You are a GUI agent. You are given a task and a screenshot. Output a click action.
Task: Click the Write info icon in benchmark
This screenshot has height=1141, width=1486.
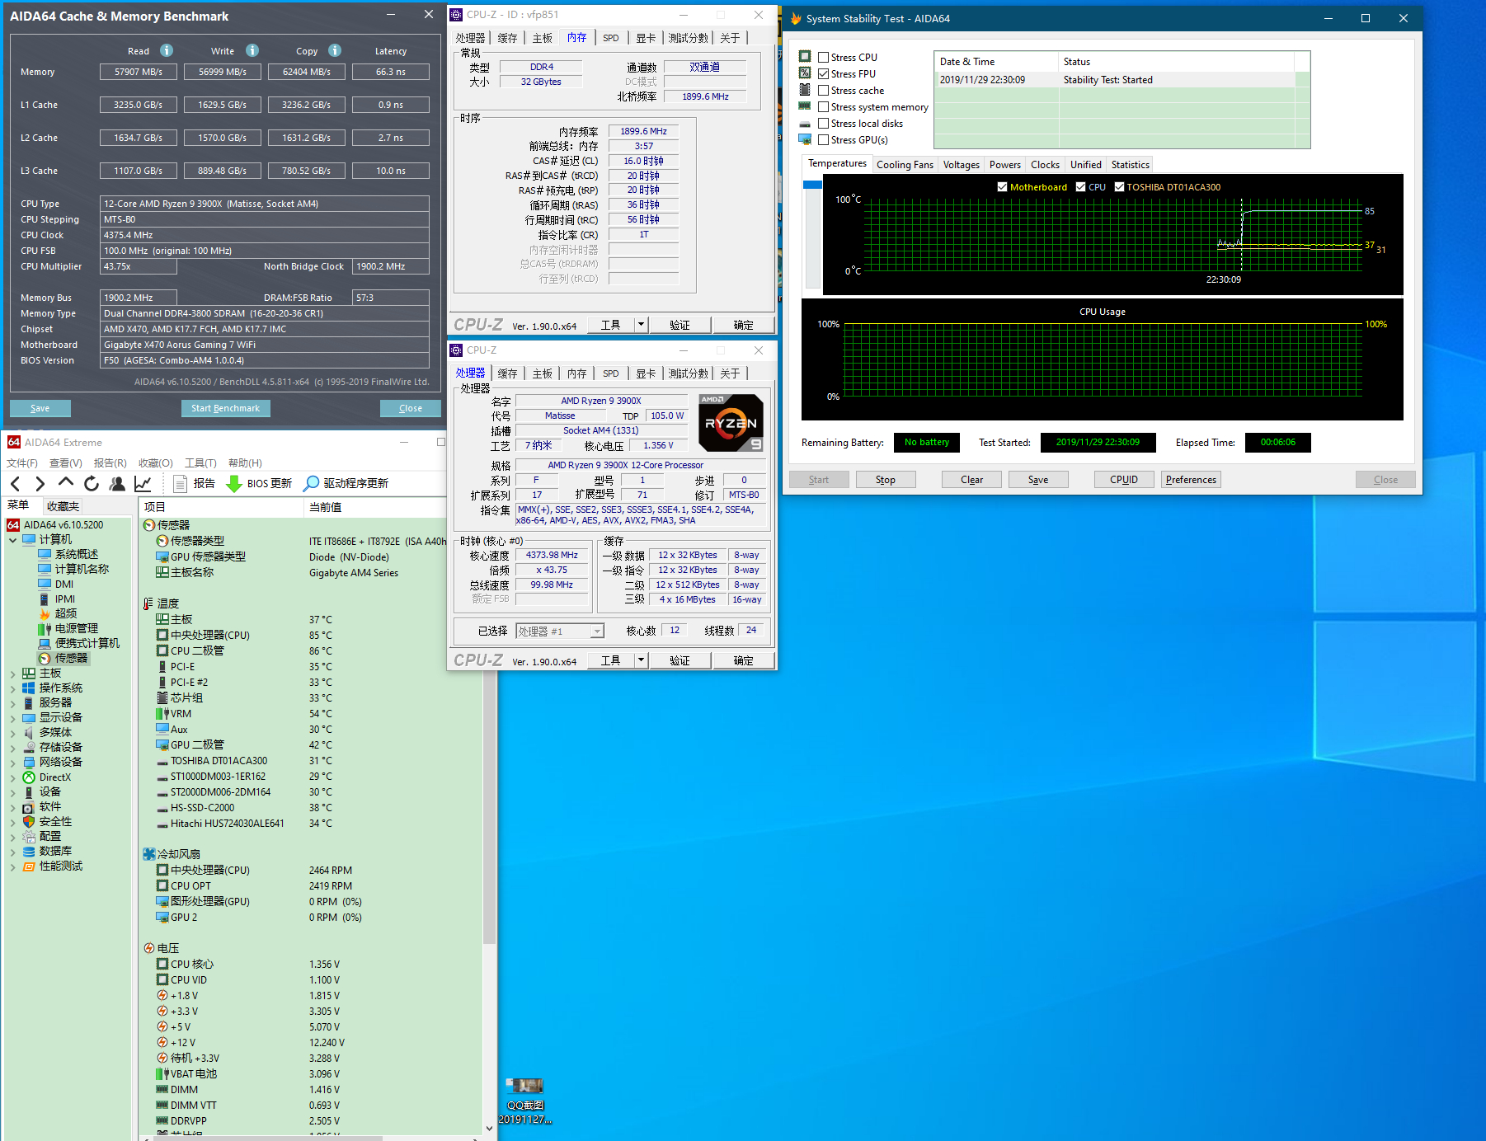(252, 50)
